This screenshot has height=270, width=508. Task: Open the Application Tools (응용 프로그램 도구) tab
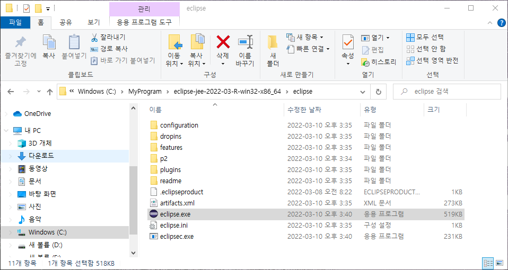(144, 22)
